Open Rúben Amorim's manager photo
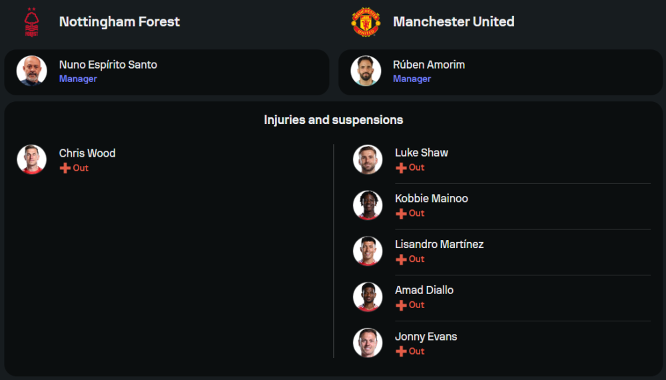Screen dimensions: 666x380 [x=366, y=71]
